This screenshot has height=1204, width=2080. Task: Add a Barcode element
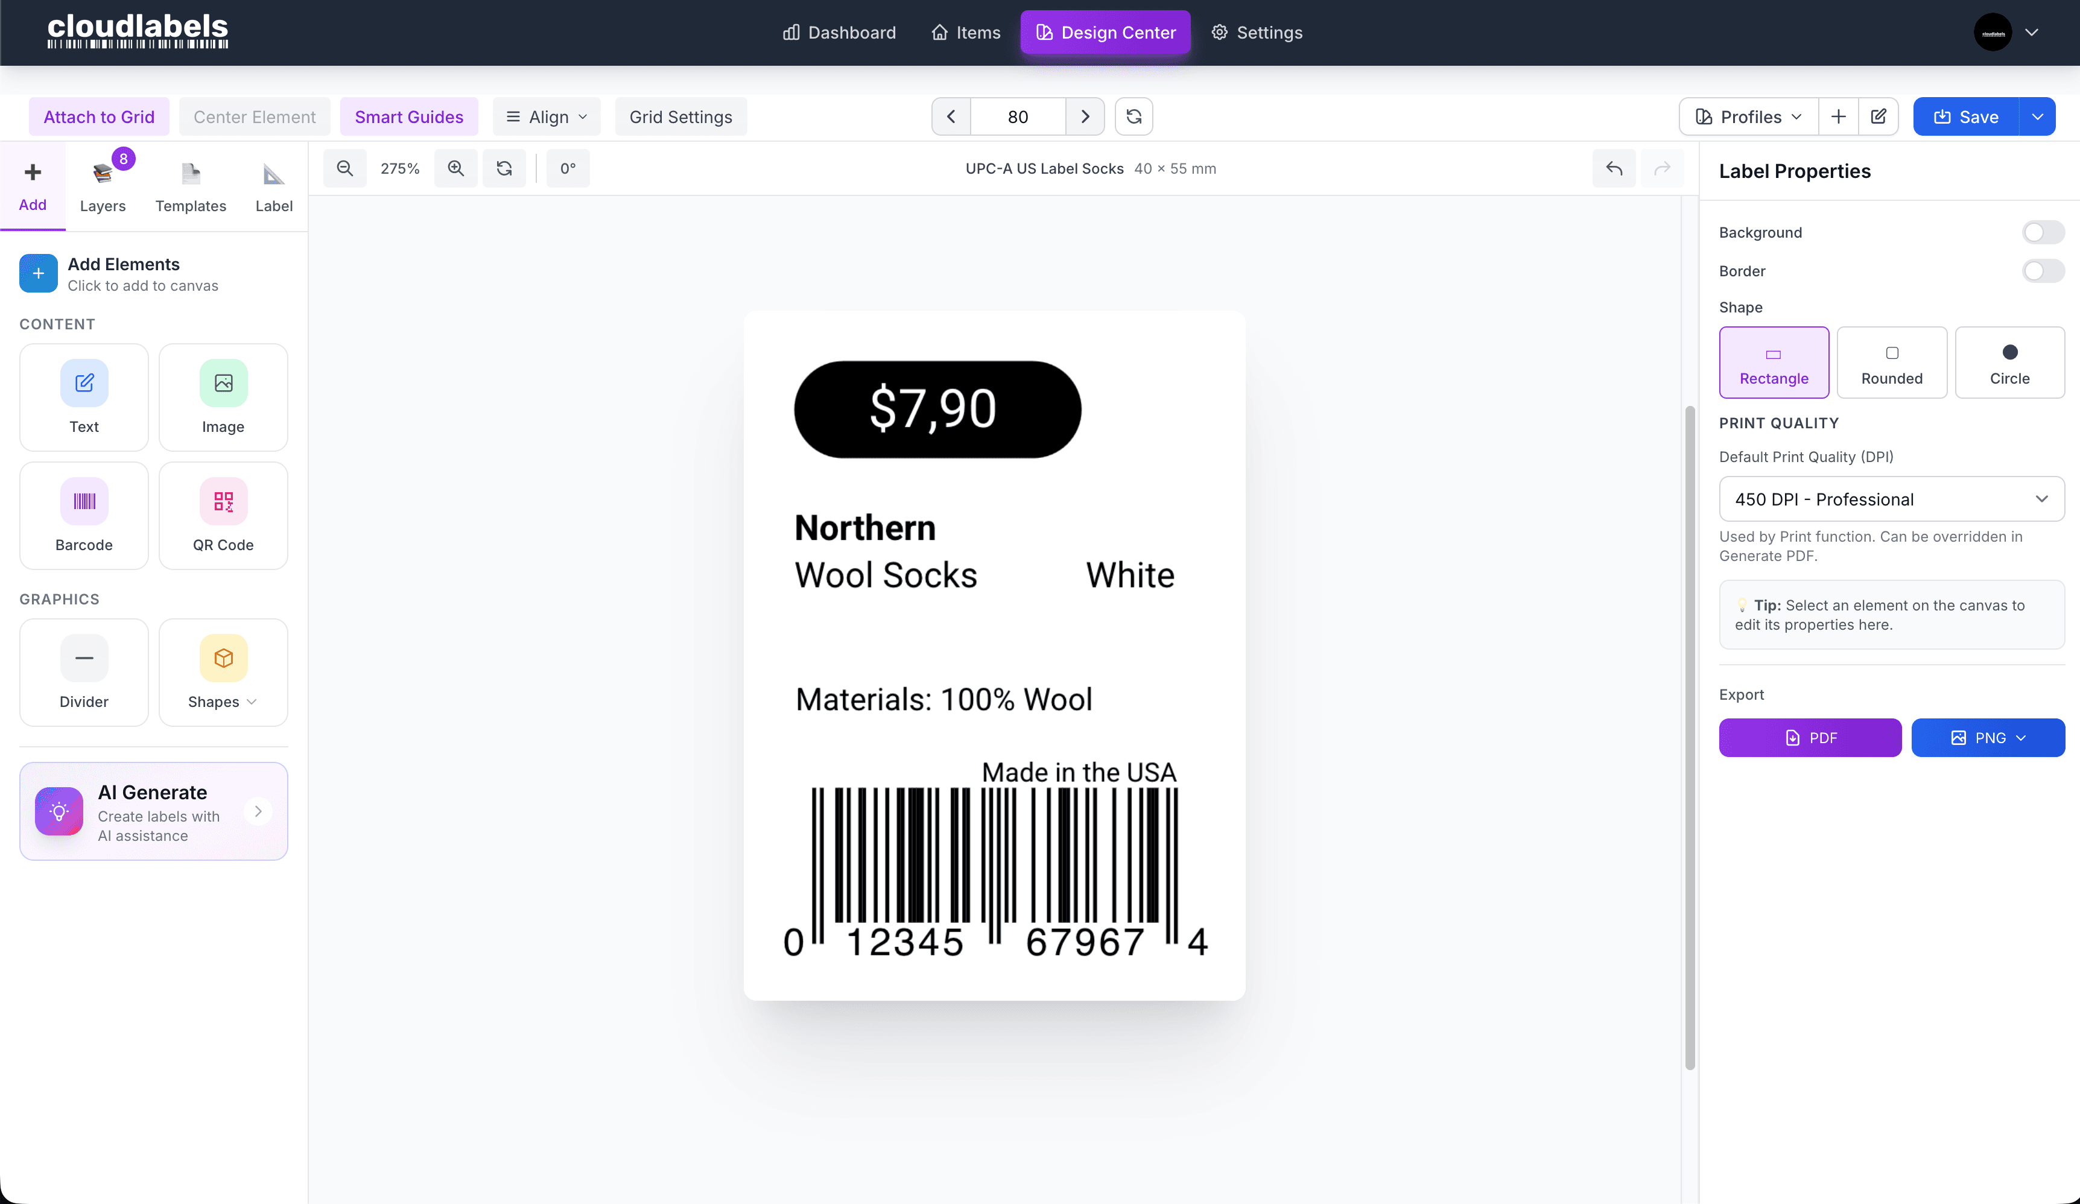click(x=83, y=516)
